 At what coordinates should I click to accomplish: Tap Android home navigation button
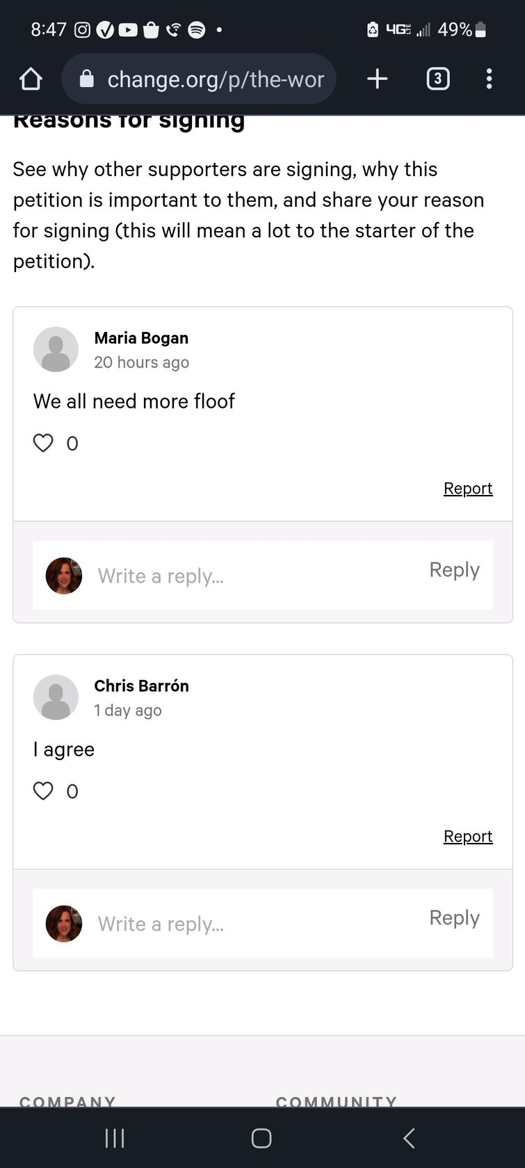coord(261,1138)
